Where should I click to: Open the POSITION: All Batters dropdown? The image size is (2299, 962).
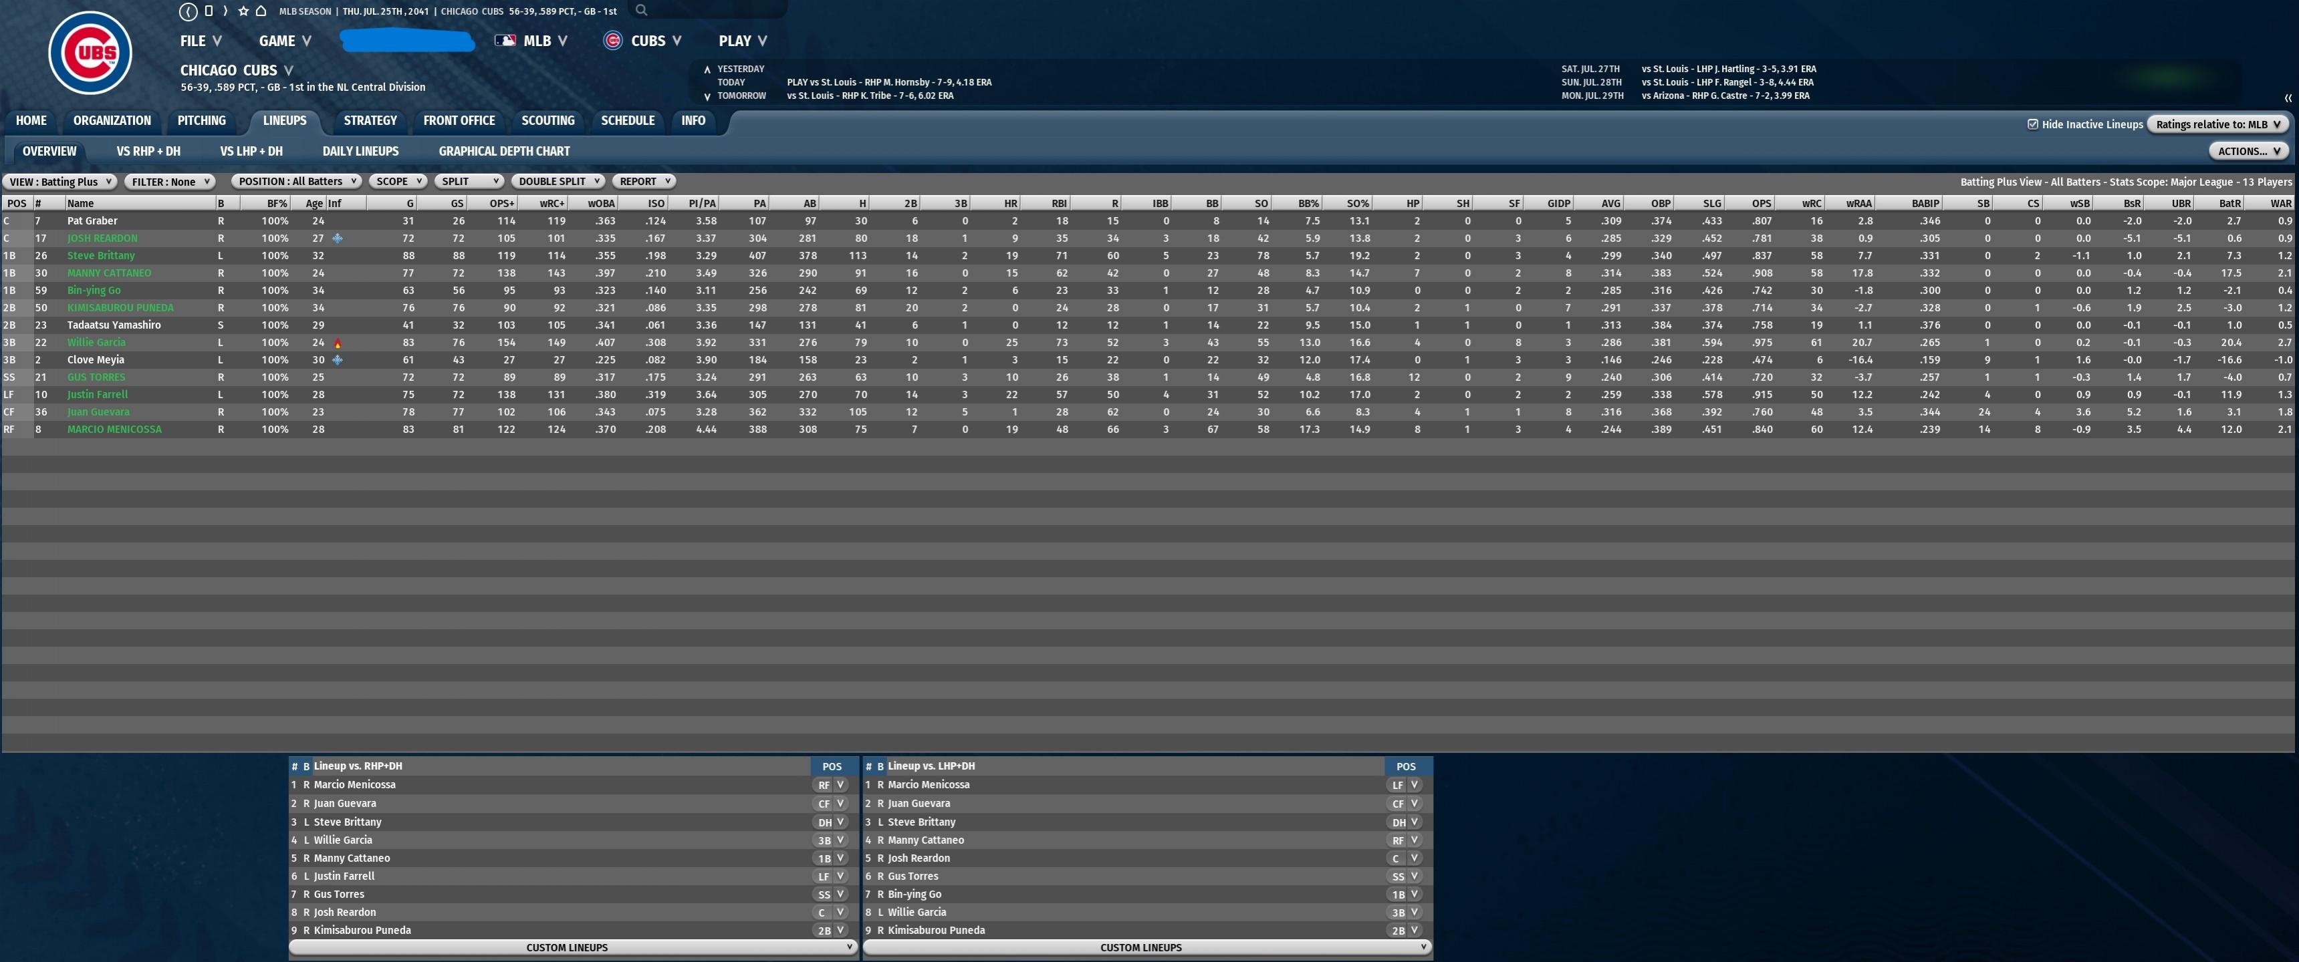point(297,182)
